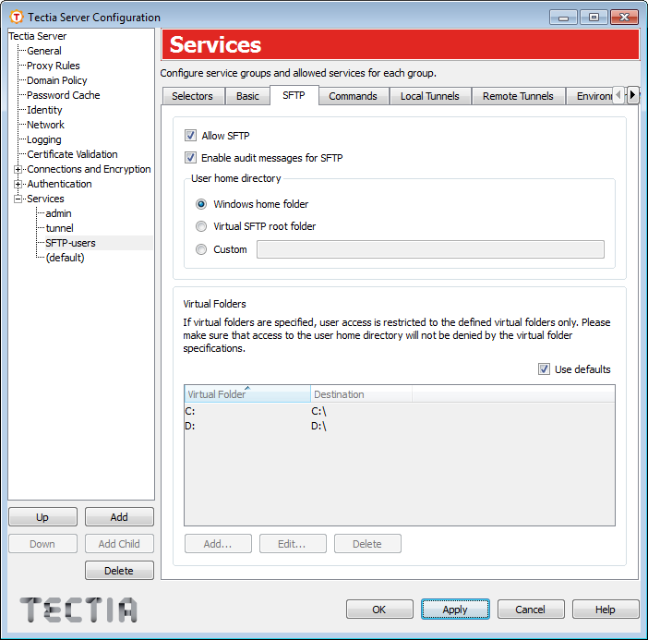Click the Up button

(x=42, y=517)
